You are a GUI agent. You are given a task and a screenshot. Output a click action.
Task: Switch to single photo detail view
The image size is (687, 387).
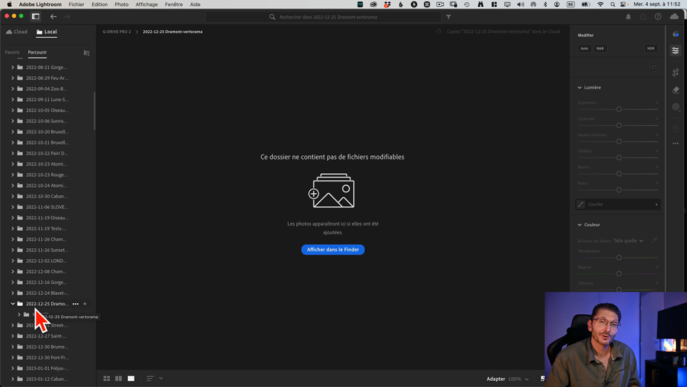[x=131, y=379]
